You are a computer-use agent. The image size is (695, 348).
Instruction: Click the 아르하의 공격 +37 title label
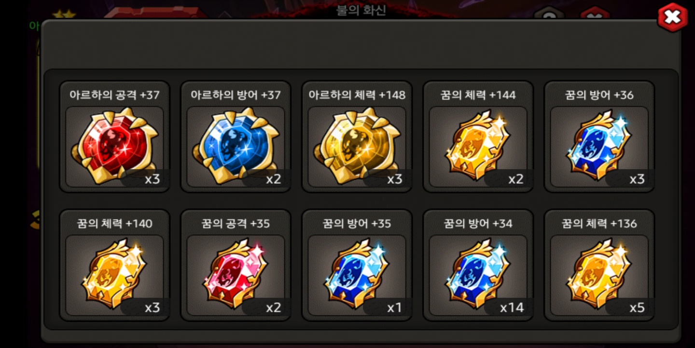114,95
